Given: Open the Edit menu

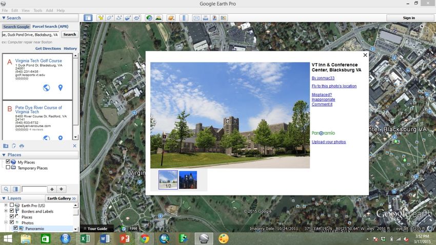Looking at the screenshot, I should coord(15,10).
